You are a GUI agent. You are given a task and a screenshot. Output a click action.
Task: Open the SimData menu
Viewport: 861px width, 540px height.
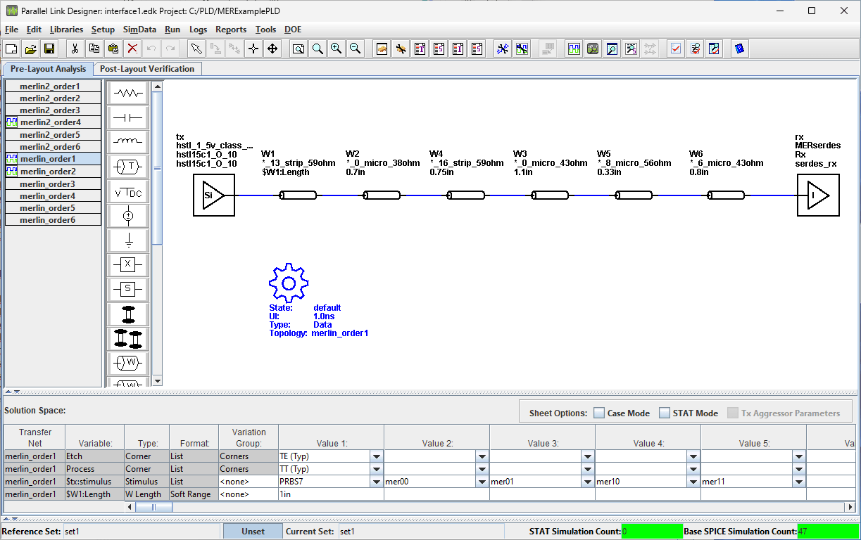[x=139, y=30]
